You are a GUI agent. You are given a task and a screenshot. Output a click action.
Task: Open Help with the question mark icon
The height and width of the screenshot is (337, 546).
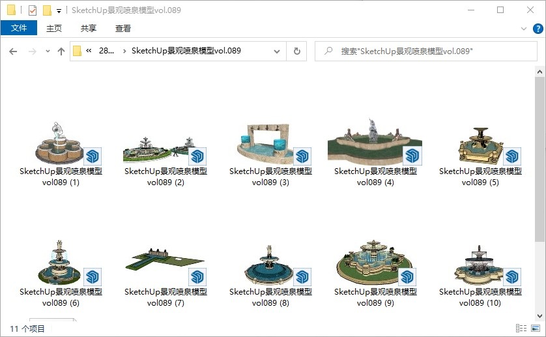coord(538,29)
